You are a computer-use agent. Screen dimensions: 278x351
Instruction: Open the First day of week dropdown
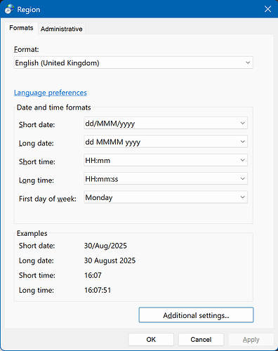(x=166, y=197)
